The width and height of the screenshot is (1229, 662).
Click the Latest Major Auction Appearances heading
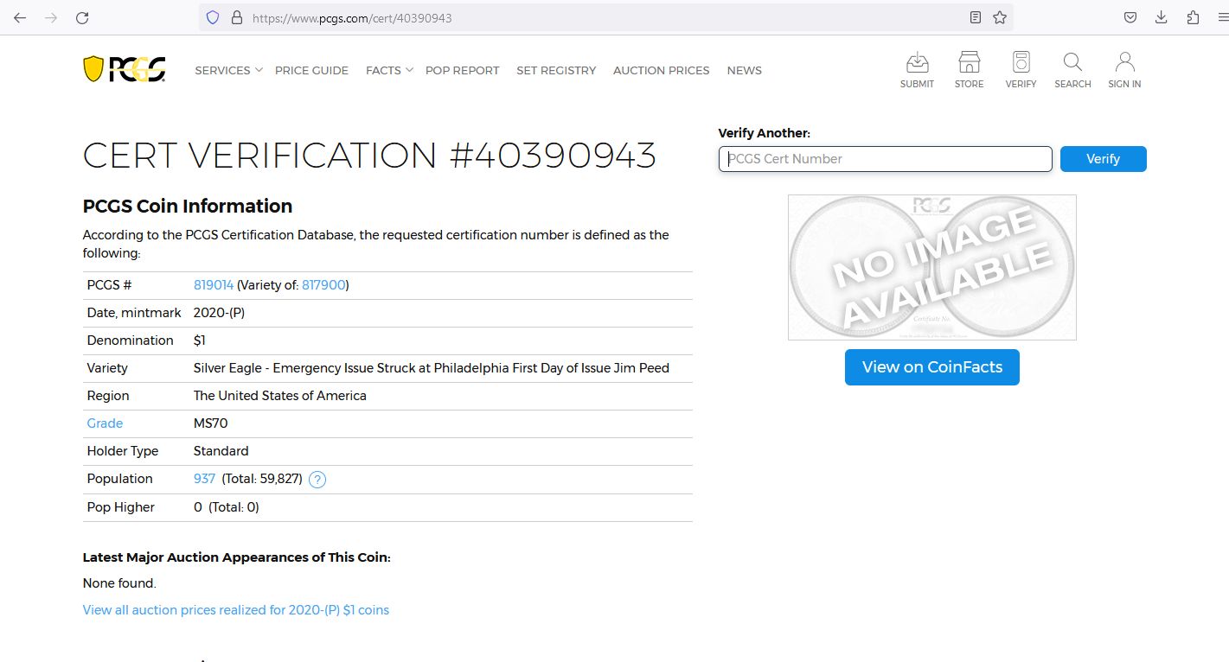(237, 557)
